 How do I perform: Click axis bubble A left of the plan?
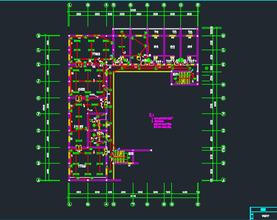pyautogui.click(x=38, y=180)
